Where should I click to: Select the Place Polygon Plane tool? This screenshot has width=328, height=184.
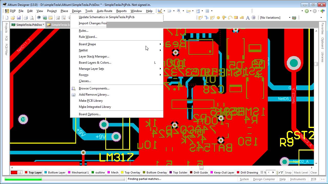[x=242, y=18]
